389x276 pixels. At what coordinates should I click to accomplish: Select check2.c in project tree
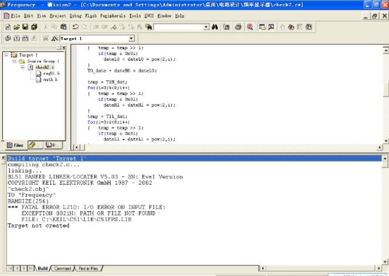click(45, 67)
